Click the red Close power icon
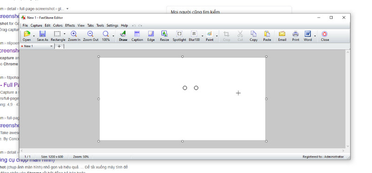This screenshot has height=173, width=372. pos(325,34)
